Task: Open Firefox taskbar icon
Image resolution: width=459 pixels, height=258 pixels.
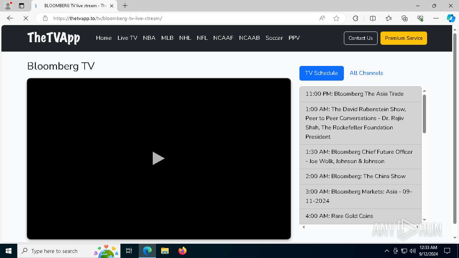Action: coord(182,251)
